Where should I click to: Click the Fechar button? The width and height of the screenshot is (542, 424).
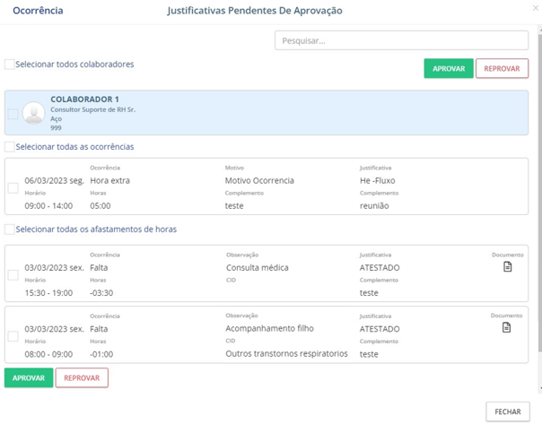point(507,411)
